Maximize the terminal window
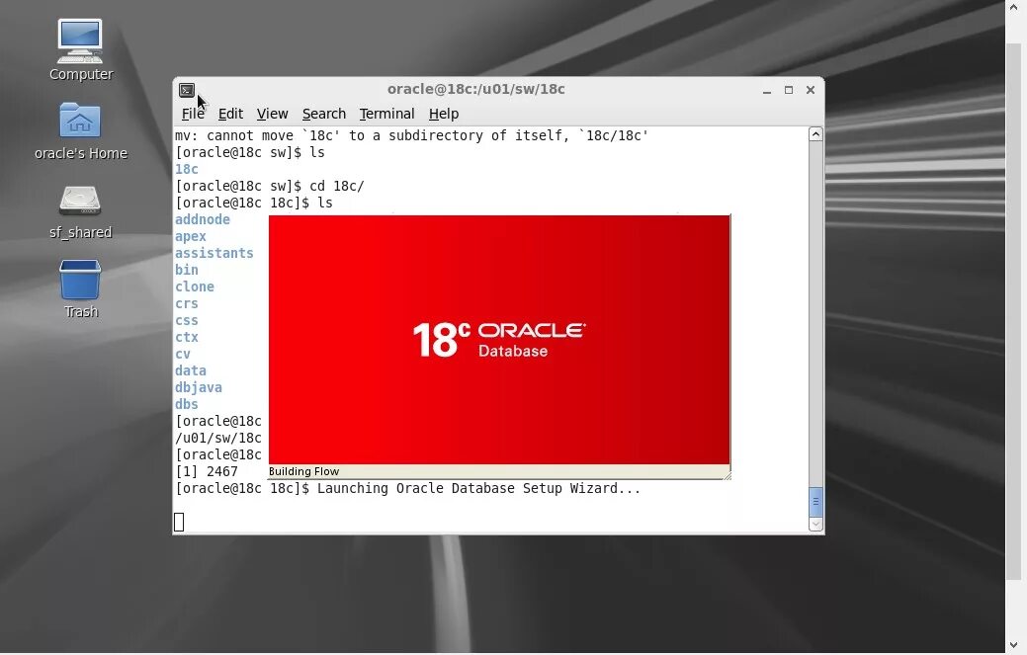 point(789,90)
